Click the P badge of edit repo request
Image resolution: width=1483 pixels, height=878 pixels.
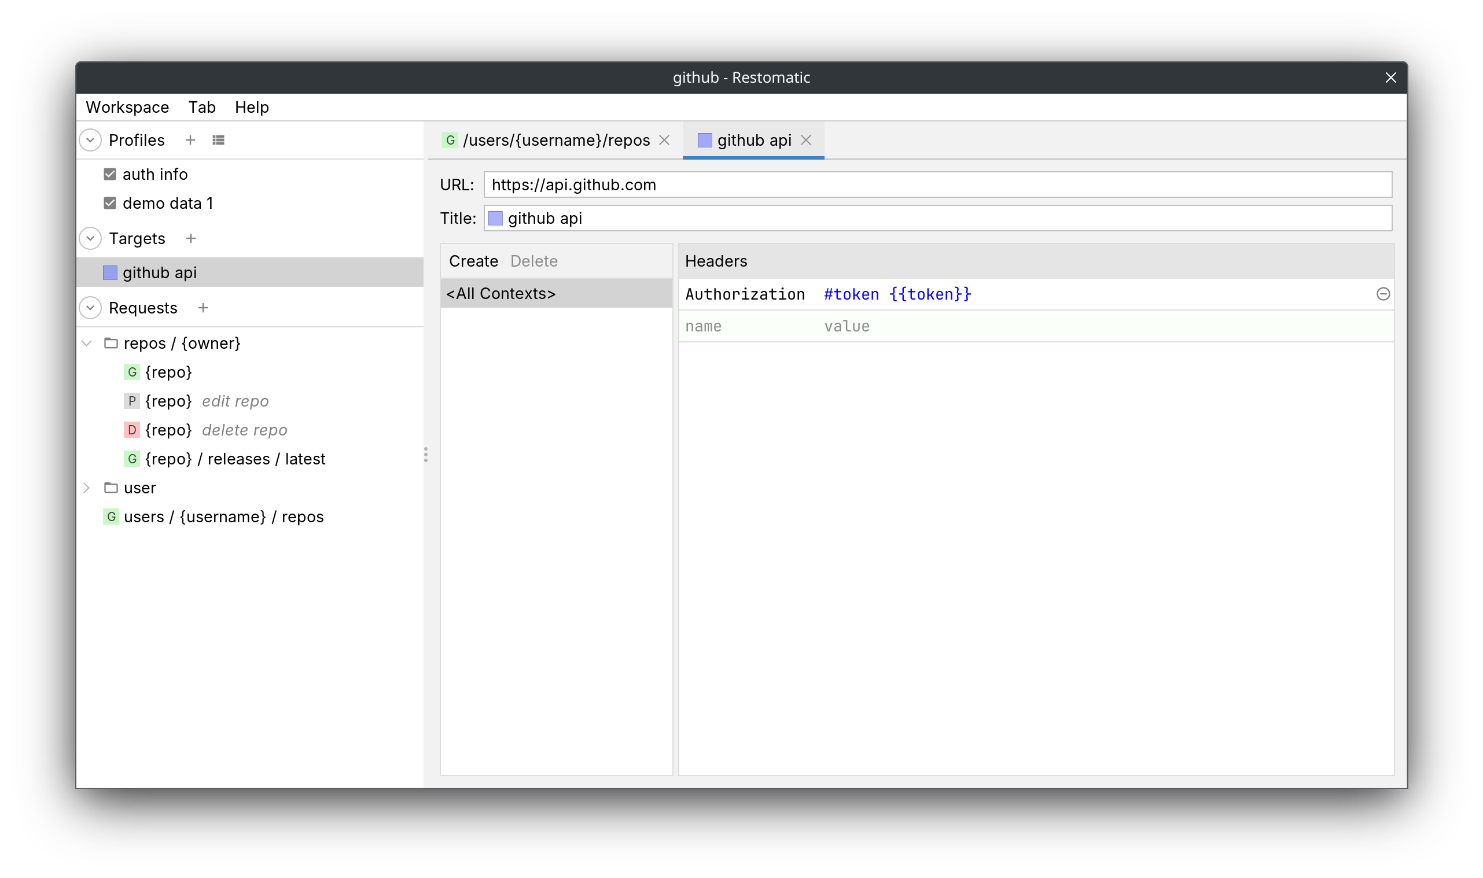(132, 401)
